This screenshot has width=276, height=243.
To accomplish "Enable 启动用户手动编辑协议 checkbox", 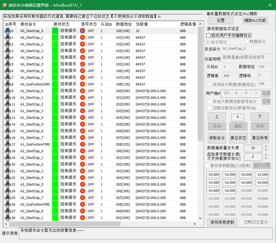I will coord(209,35).
